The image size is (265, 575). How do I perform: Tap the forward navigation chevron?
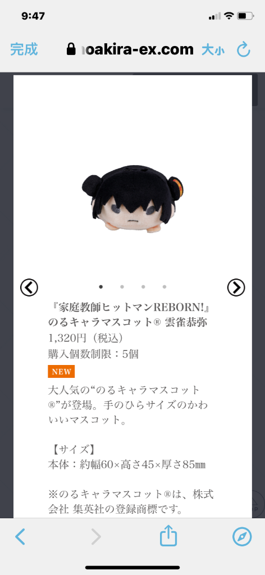(x=95, y=537)
